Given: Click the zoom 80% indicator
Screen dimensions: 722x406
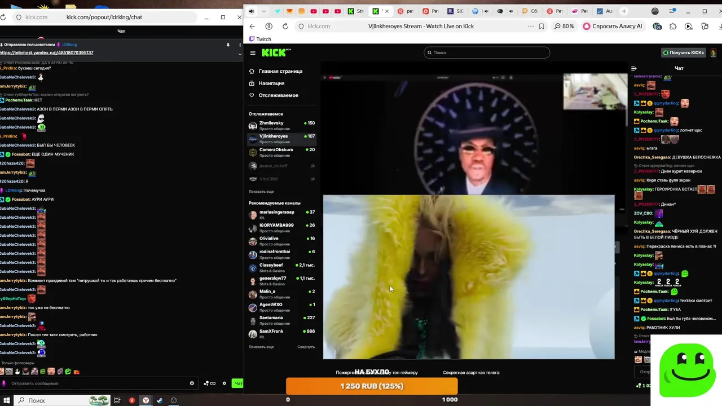Looking at the screenshot, I should coord(564,27).
